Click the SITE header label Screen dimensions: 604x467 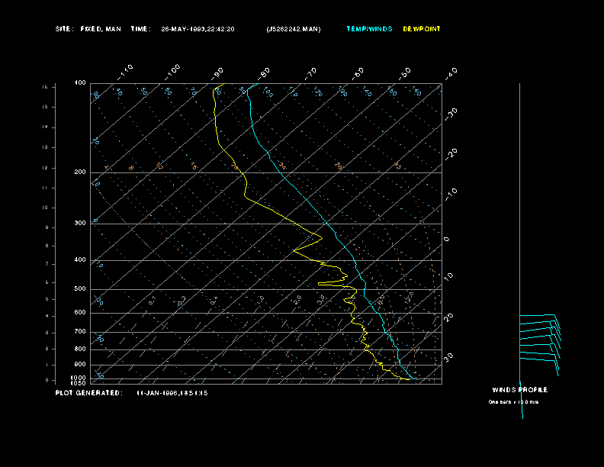pos(64,29)
